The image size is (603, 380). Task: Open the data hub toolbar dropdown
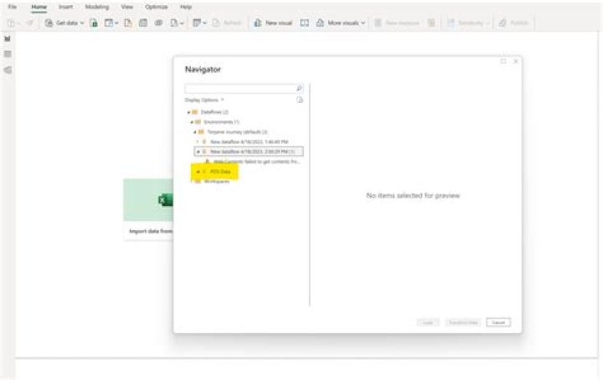tap(111, 23)
